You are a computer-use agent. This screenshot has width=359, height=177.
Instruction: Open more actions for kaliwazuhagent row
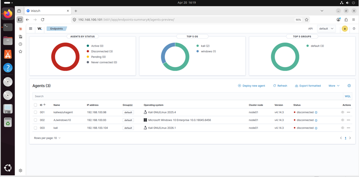(348, 112)
